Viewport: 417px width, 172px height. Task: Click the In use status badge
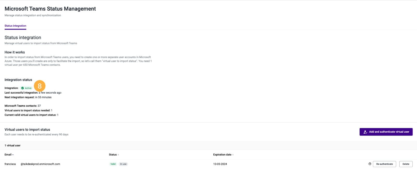123,164
